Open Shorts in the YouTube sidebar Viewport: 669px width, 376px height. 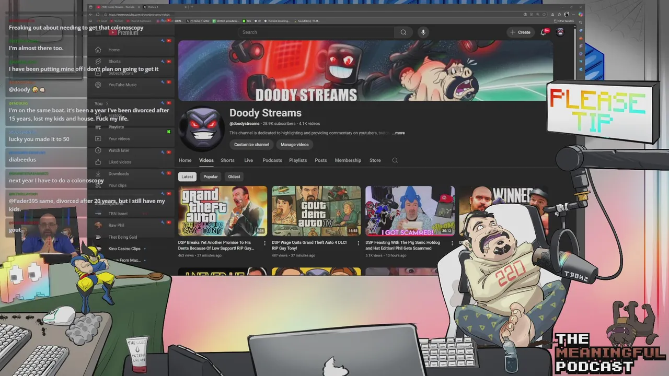114,61
